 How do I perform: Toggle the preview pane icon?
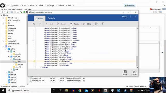[160, 12]
